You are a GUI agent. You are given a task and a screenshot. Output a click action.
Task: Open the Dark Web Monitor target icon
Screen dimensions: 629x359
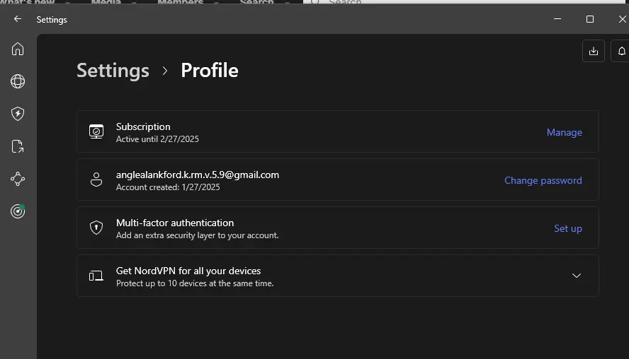click(18, 211)
